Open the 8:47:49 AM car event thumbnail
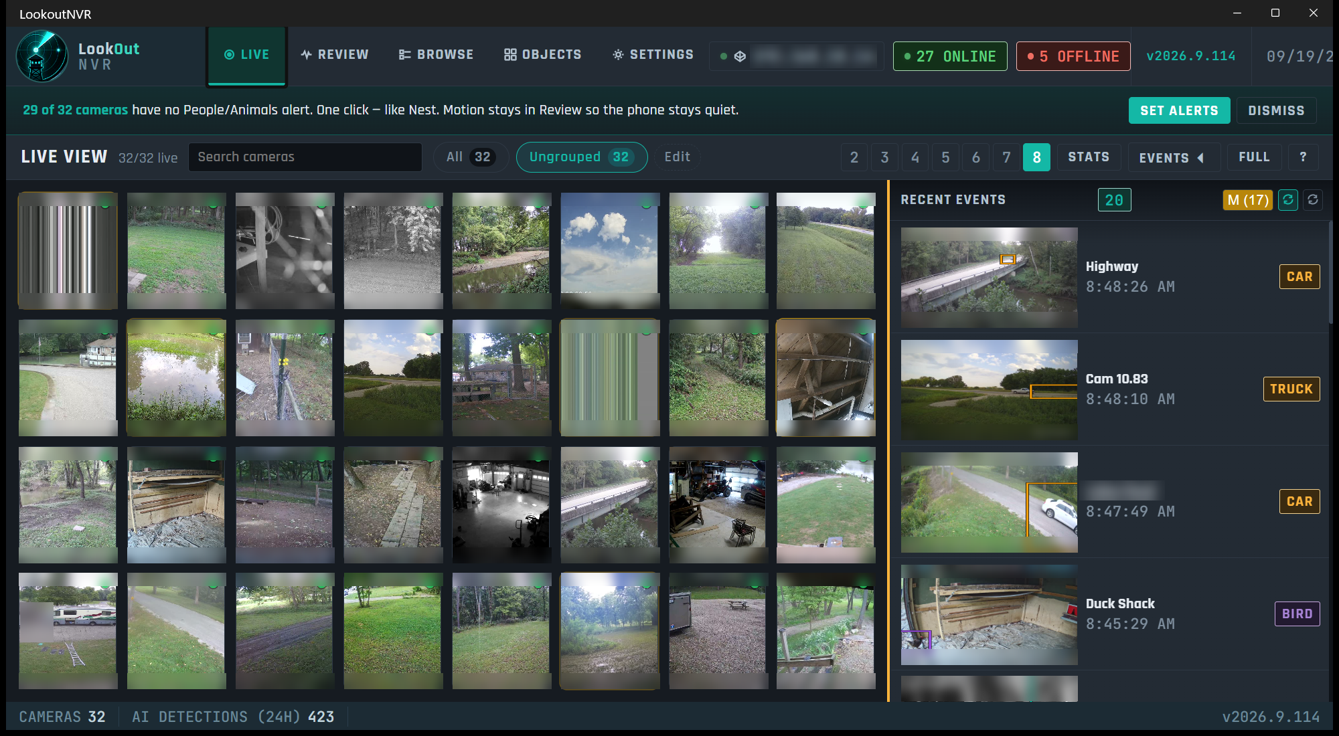 click(989, 502)
